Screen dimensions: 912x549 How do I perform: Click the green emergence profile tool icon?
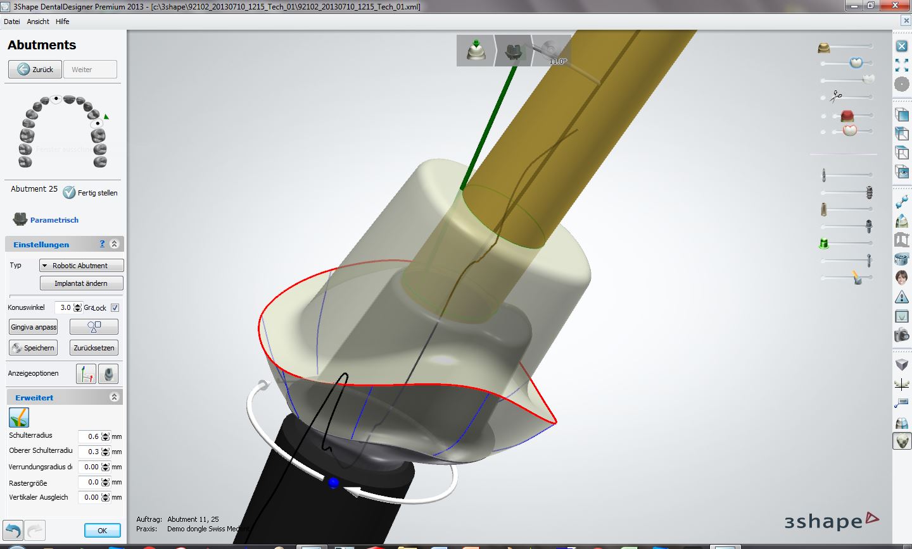(x=19, y=417)
